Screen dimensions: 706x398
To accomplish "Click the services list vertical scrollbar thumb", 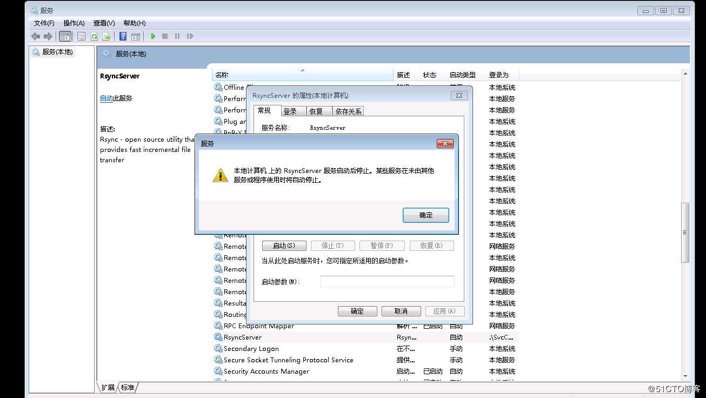I will point(685,233).
